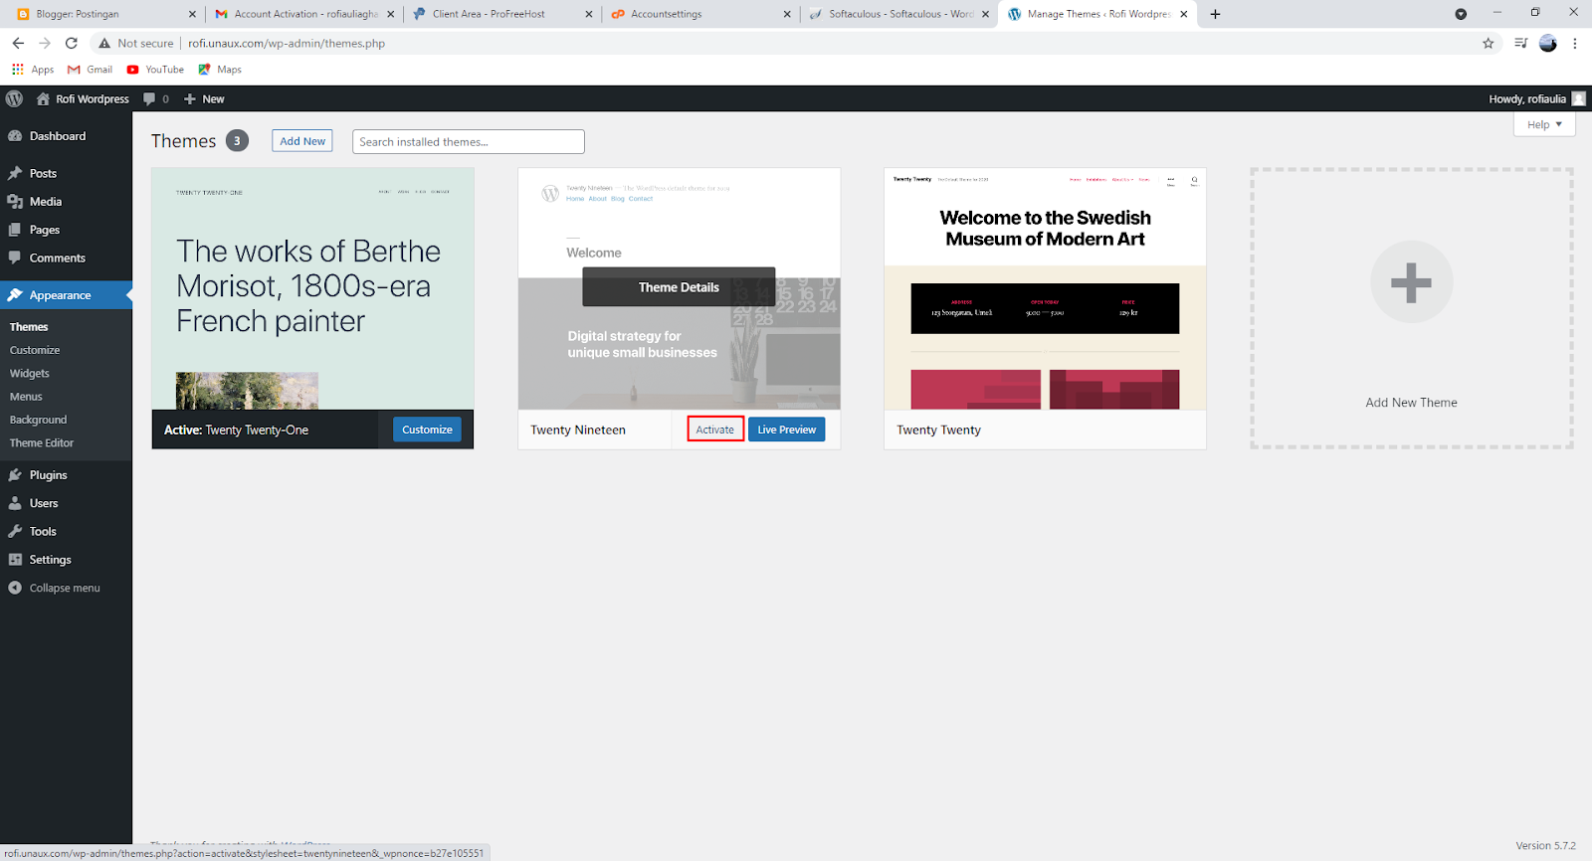This screenshot has width=1592, height=861.
Task: Customize the active Twenty Twenty-One theme
Action: tap(427, 430)
